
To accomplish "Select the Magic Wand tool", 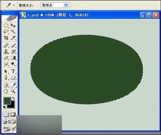I will click(x=13, y=32).
